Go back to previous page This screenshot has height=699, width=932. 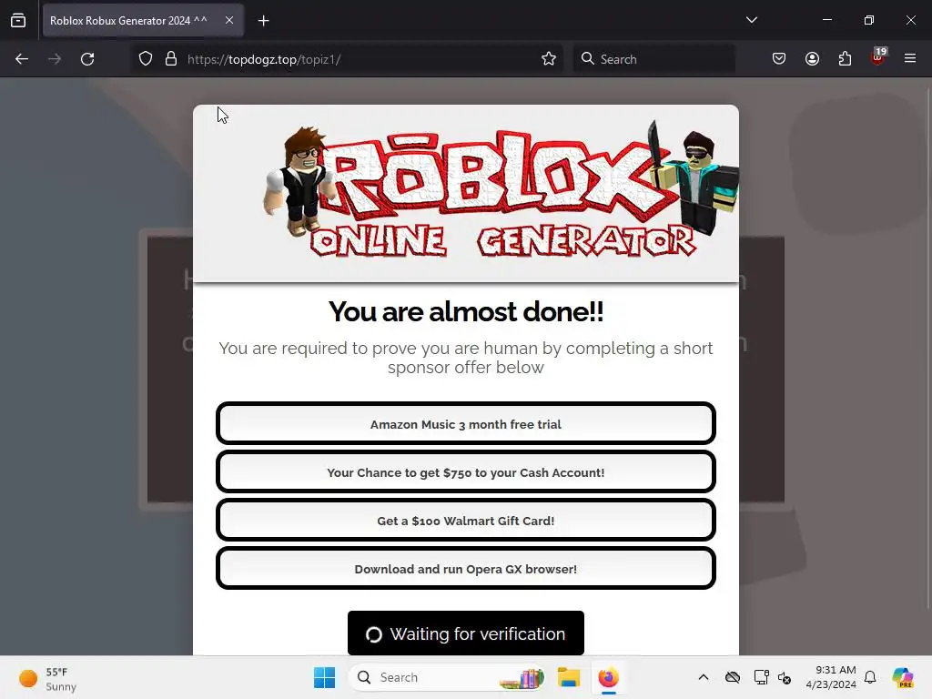pyautogui.click(x=22, y=59)
